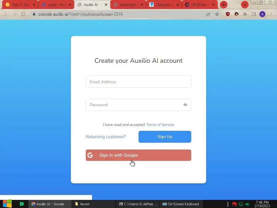
Task: Restore down the Chrome window
Action: pyautogui.click(x=261, y=2)
